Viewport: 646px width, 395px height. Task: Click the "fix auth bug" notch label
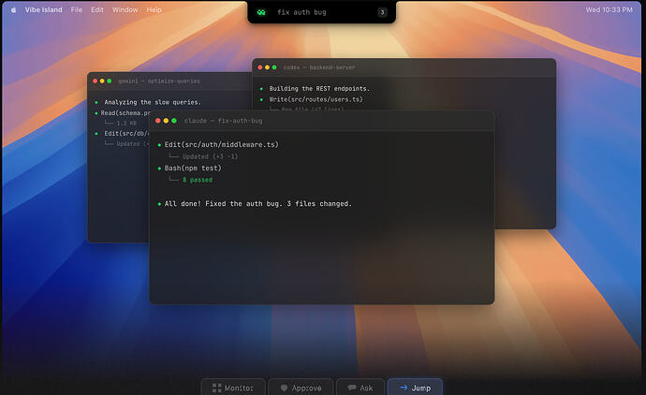tap(301, 12)
